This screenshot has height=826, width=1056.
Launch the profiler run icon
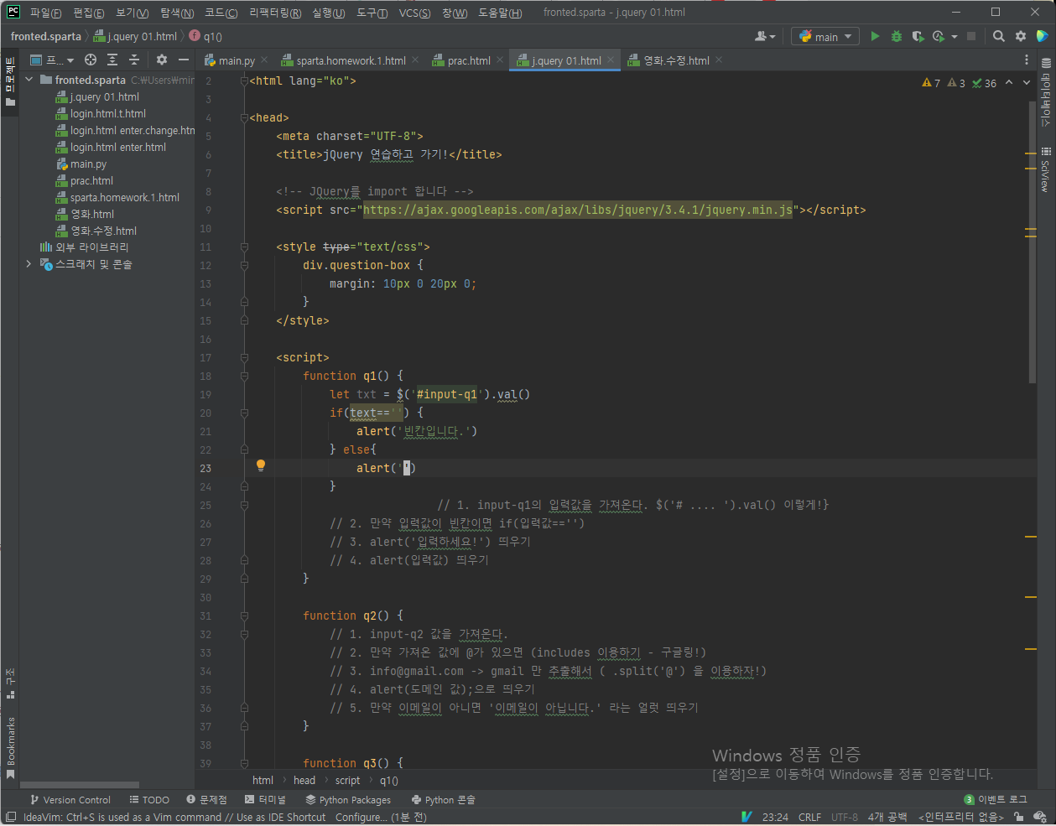tap(938, 36)
